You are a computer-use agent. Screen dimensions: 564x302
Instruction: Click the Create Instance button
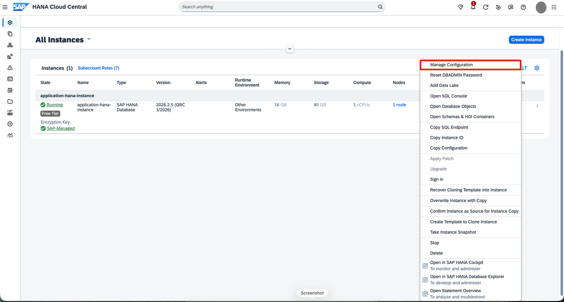526,40
